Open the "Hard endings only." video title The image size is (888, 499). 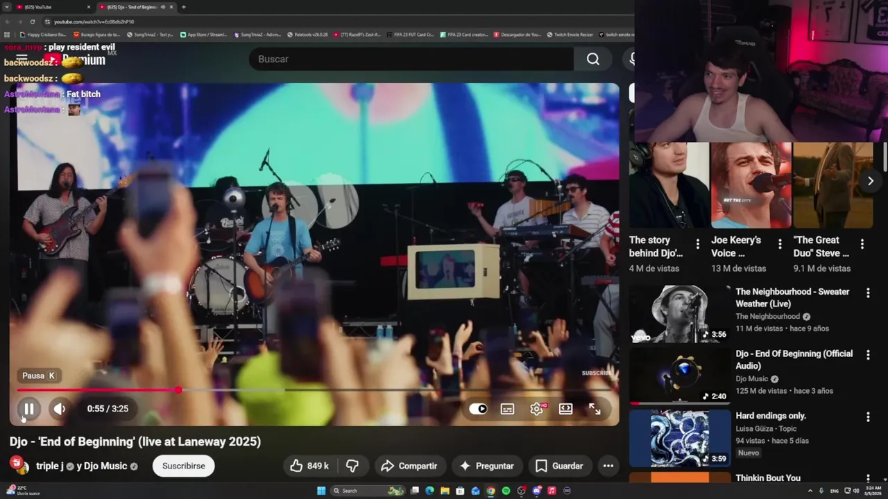[x=770, y=416]
